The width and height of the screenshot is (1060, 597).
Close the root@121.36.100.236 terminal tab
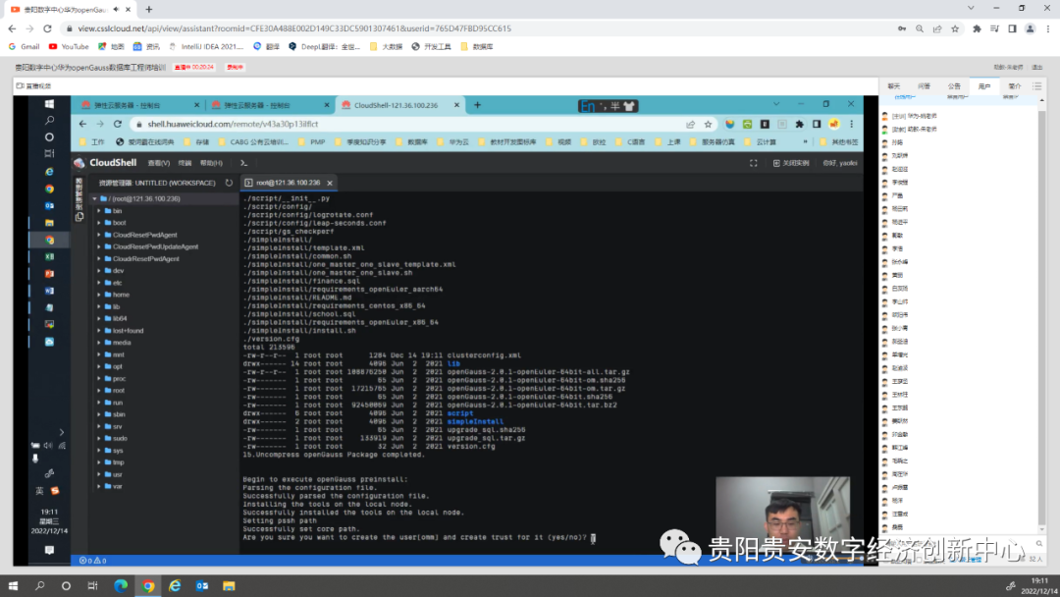coord(330,183)
